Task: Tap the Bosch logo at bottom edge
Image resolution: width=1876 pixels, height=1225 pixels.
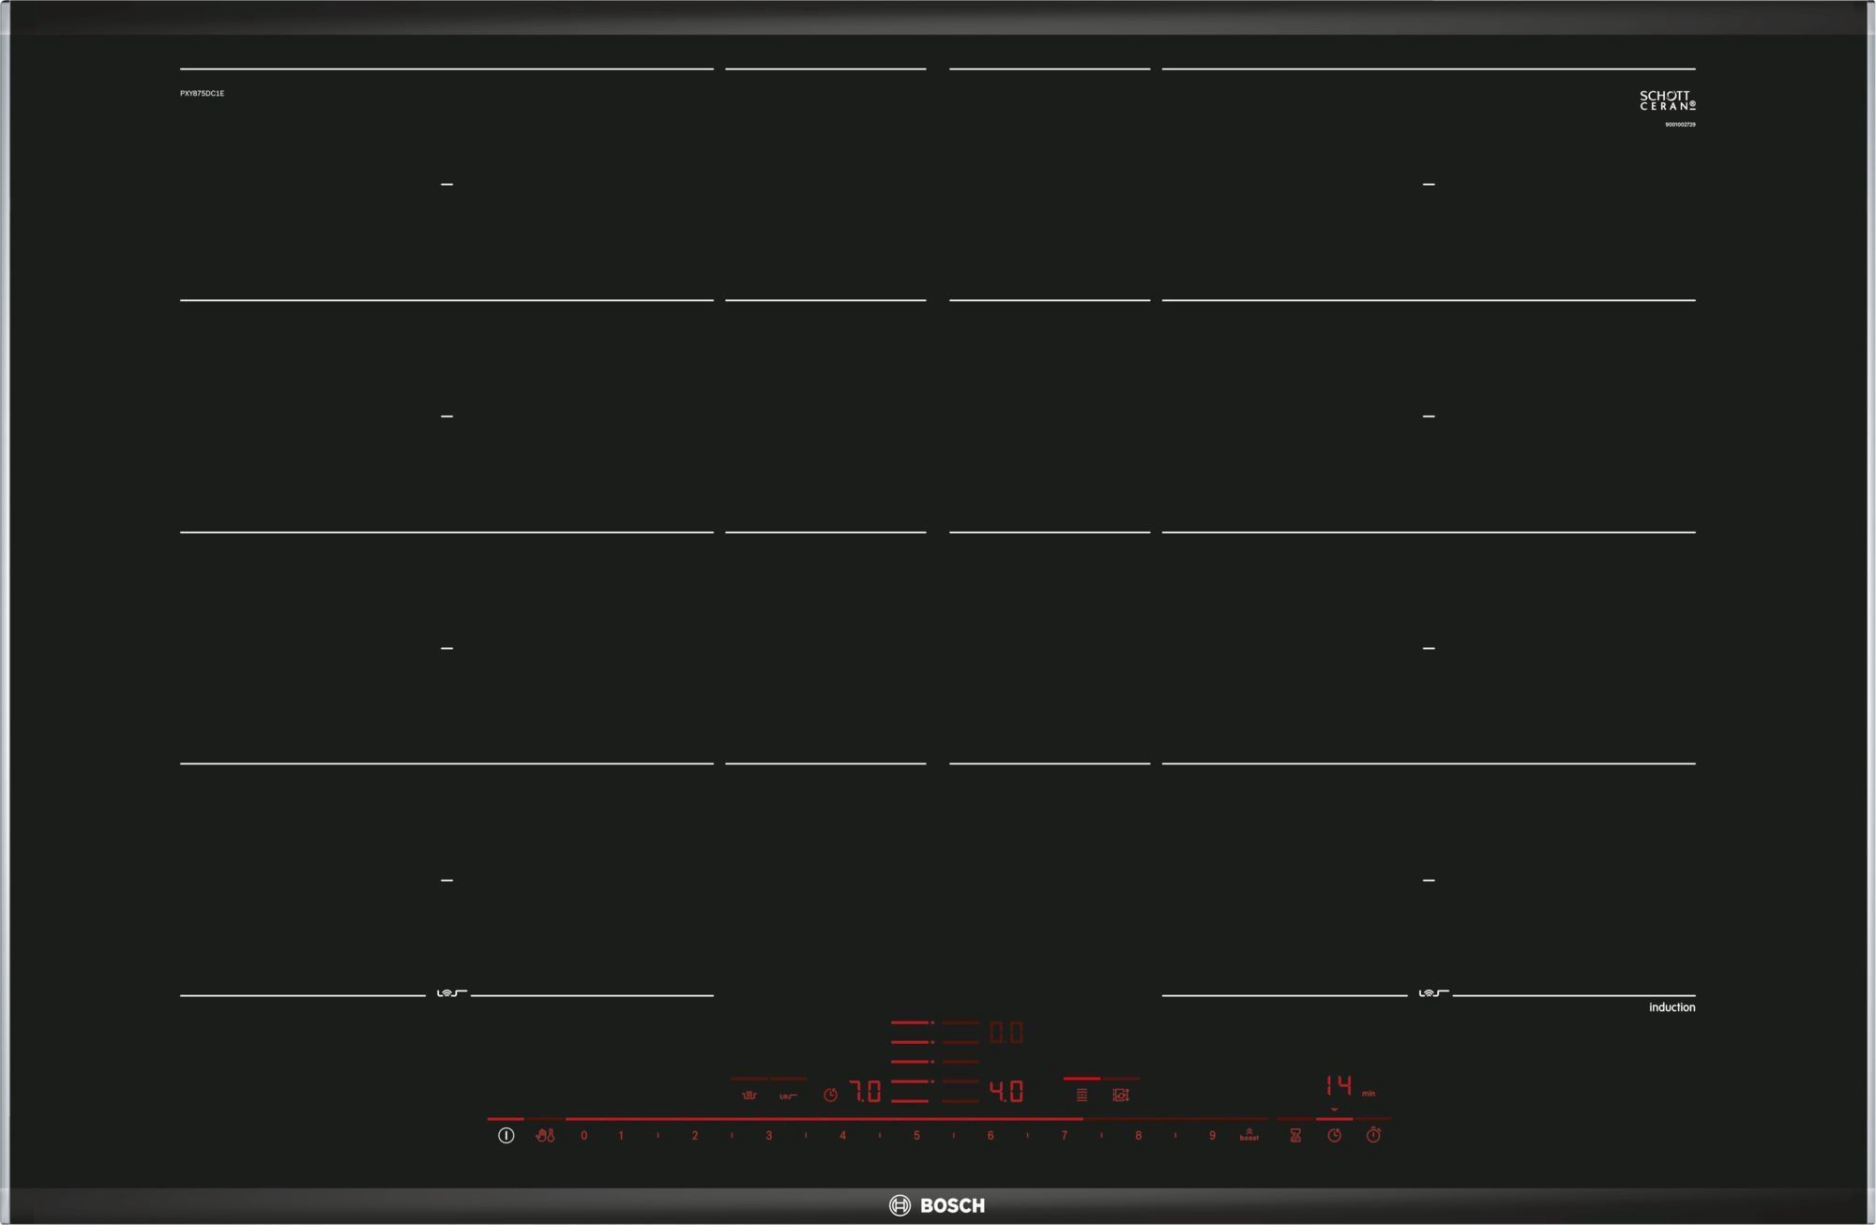Action: (x=937, y=1205)
